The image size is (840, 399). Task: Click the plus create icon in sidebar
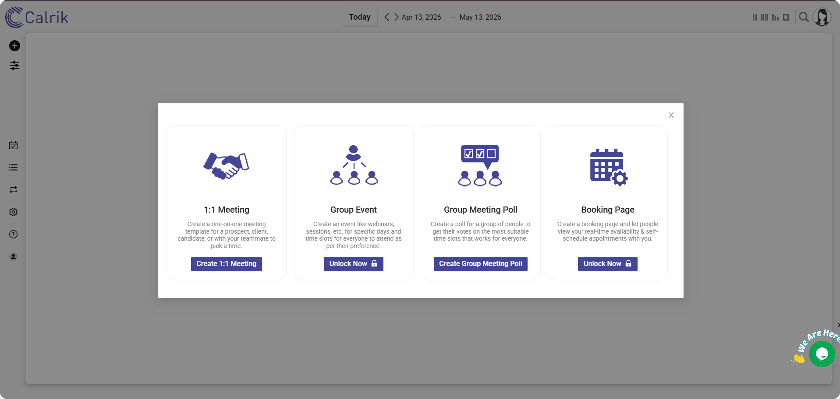(14, 46)
